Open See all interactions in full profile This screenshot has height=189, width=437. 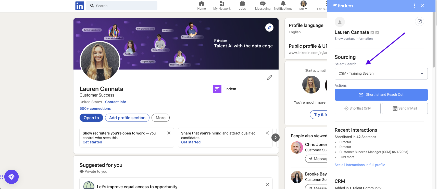[x=360, y=165]
